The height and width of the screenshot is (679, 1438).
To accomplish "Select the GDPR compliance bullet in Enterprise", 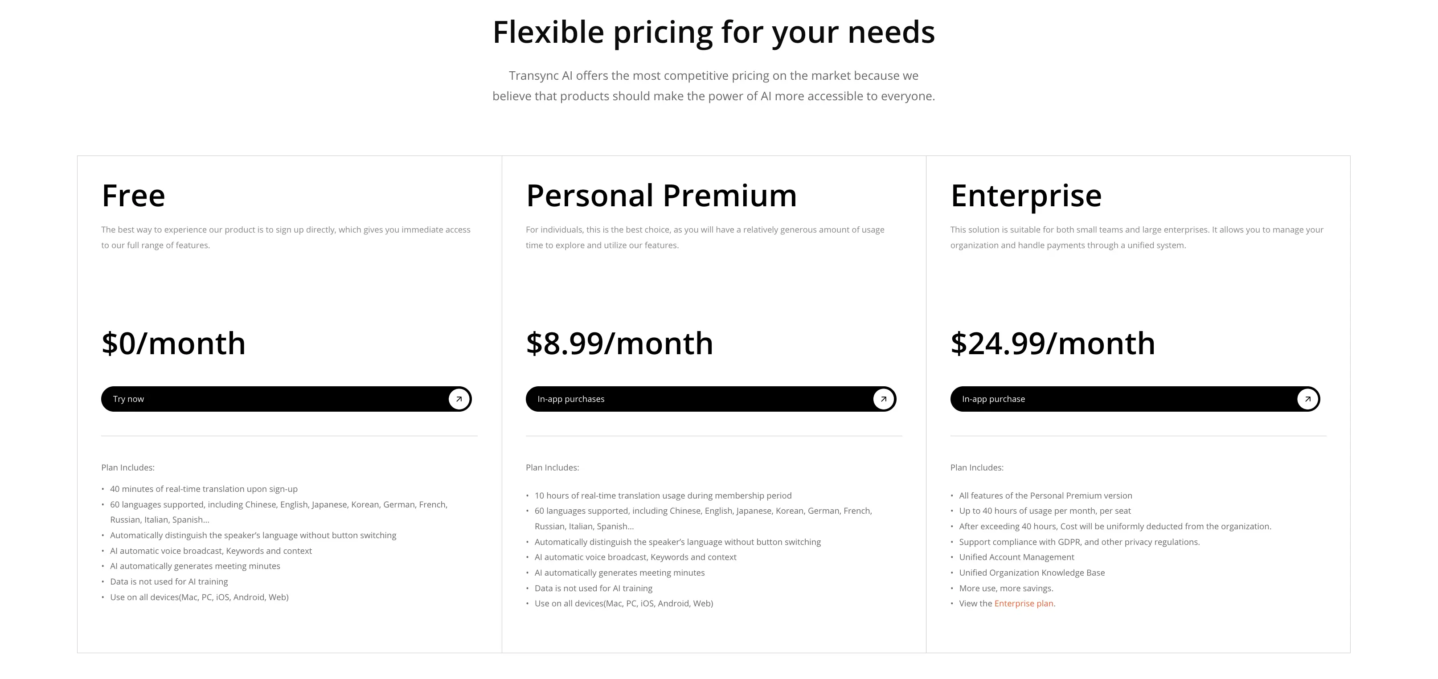I will (1078, 541).
